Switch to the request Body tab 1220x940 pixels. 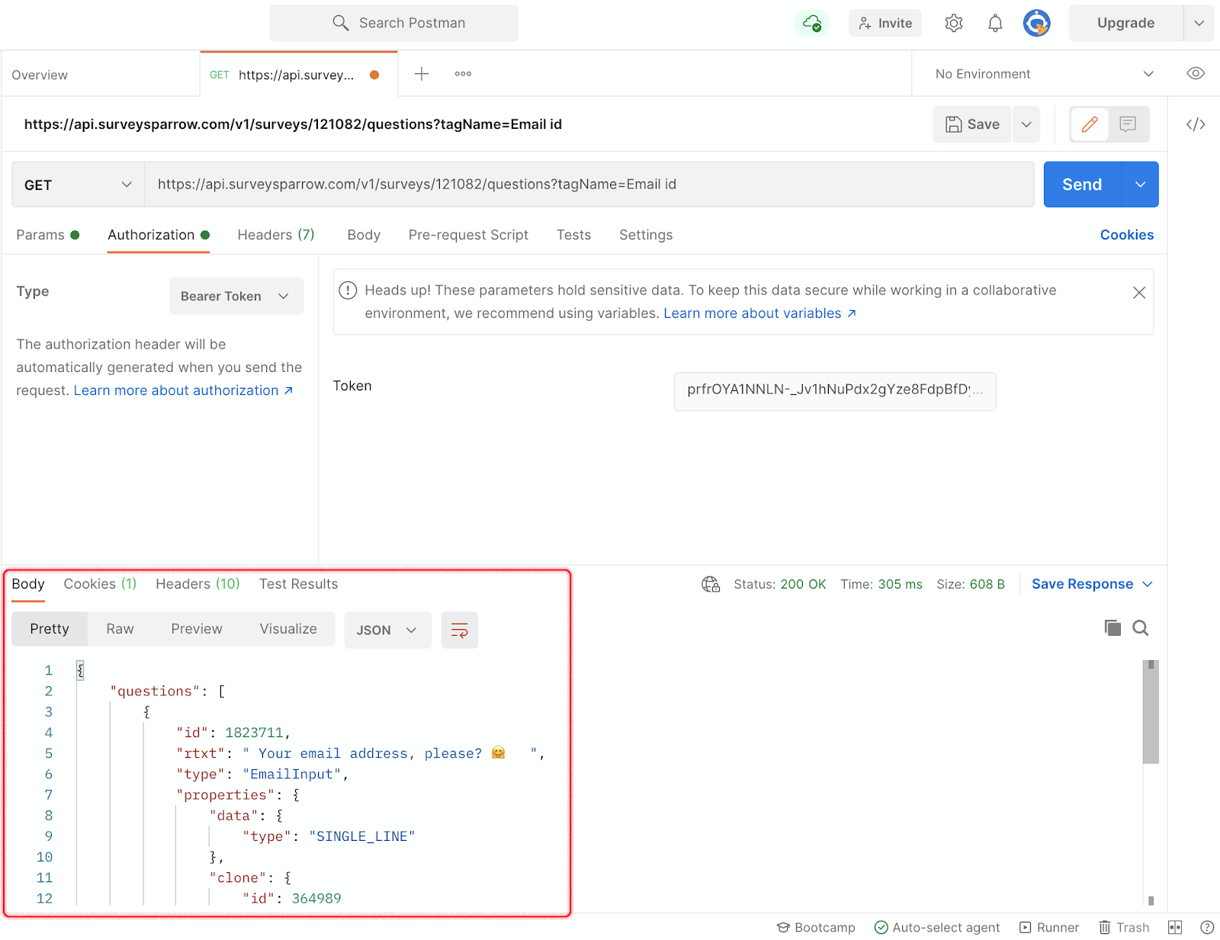364,235
